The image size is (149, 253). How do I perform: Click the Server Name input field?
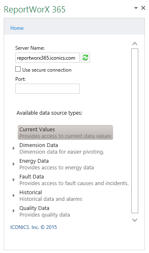[47, 58]
